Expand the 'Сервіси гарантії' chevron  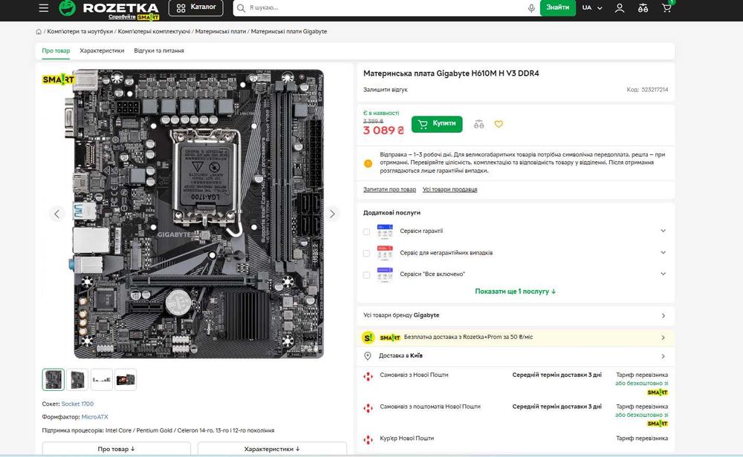tap(663, 231)
